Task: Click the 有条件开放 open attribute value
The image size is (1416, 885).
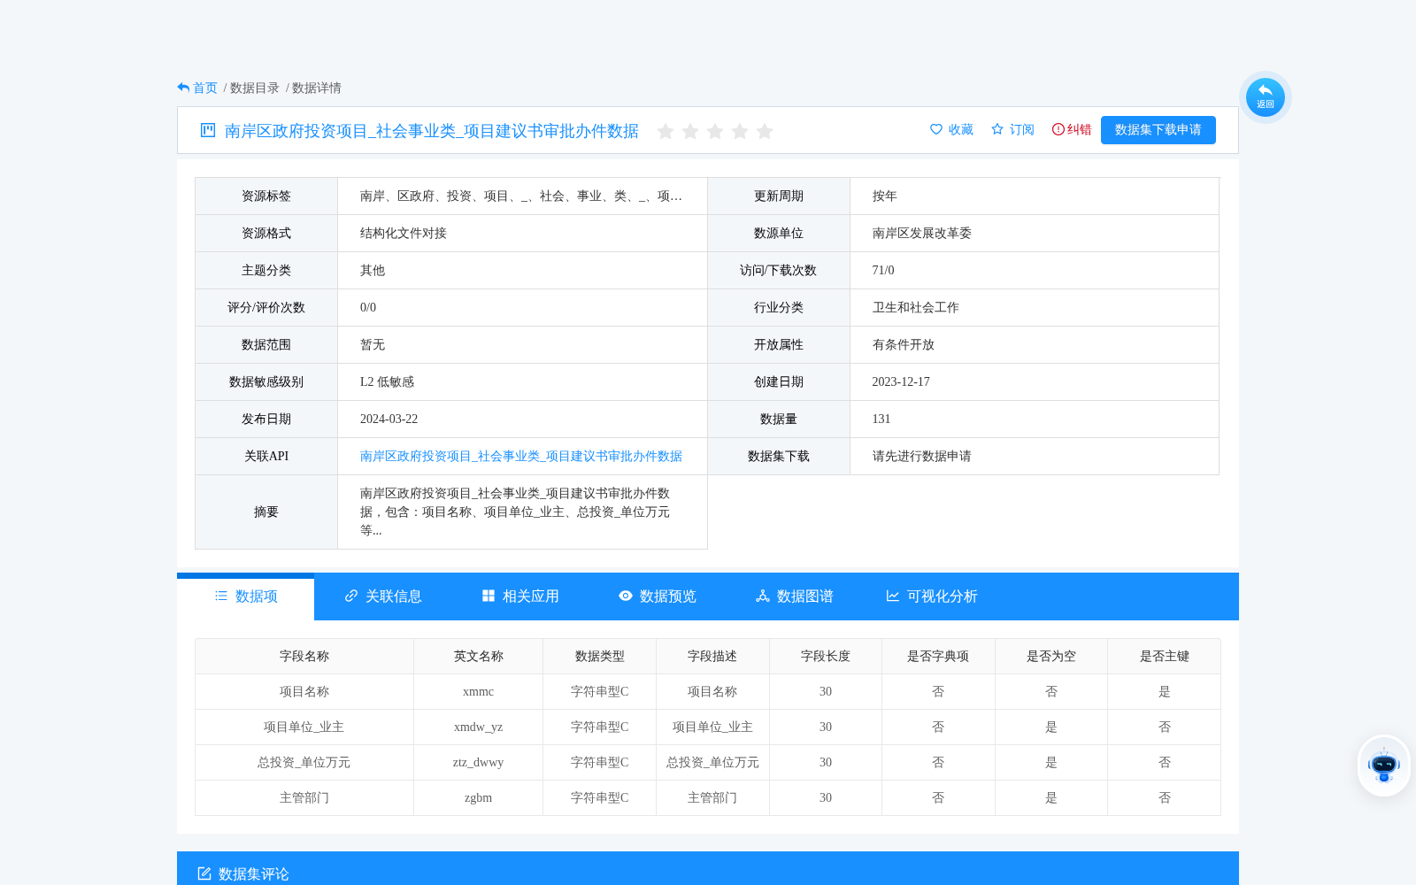Action: click(x=904, y=344)
